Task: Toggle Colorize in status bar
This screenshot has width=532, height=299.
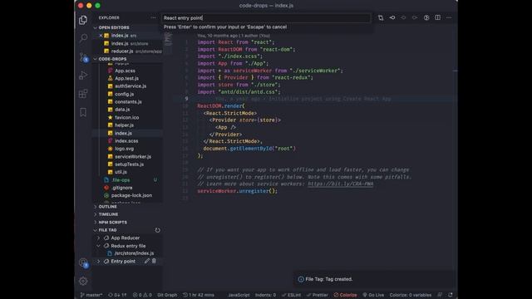Action: click(x=346, y=295)
